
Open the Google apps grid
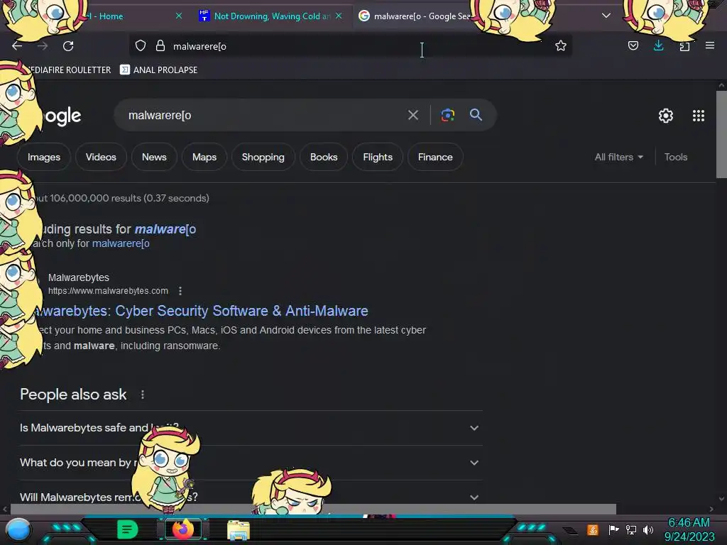(699, 116)
